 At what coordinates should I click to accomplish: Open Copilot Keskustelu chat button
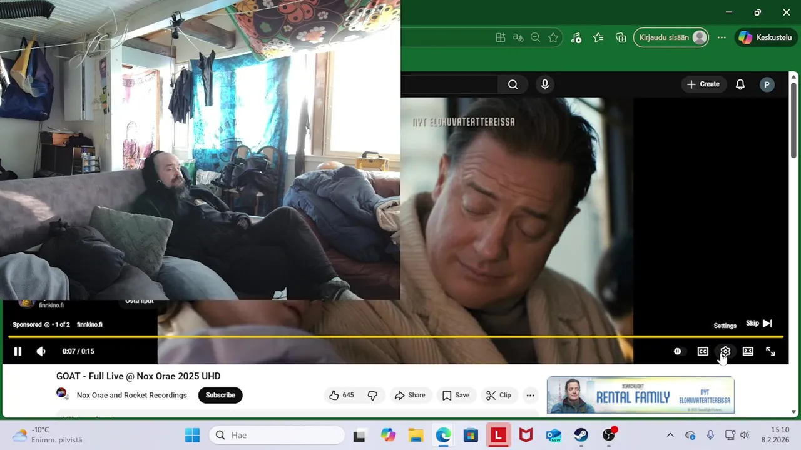766,37
